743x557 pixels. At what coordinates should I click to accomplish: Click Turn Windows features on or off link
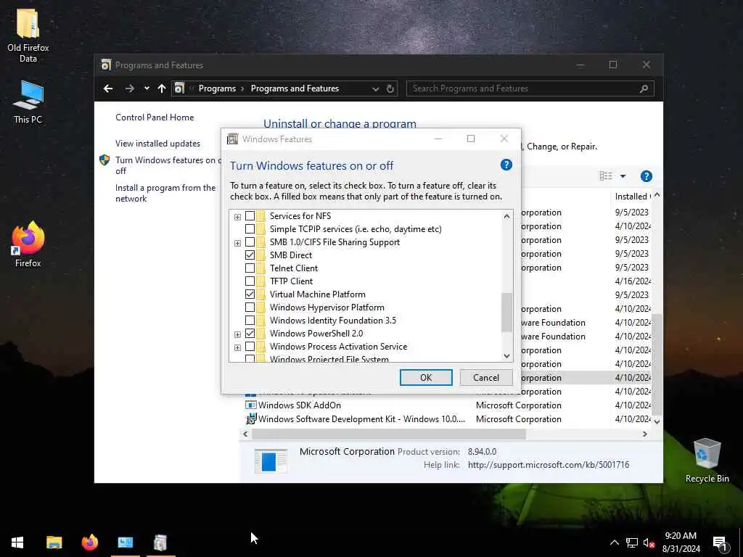[168, 165]
